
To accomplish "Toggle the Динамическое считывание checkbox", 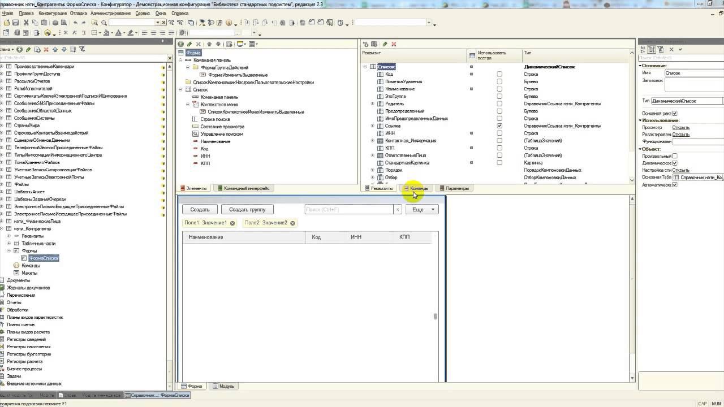I will 674,163.
